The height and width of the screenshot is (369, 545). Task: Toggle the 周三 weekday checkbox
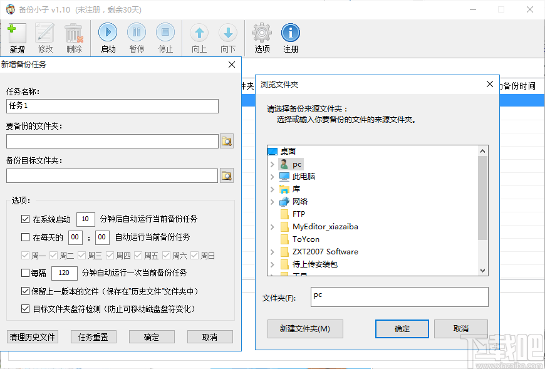tap(81, 256)
